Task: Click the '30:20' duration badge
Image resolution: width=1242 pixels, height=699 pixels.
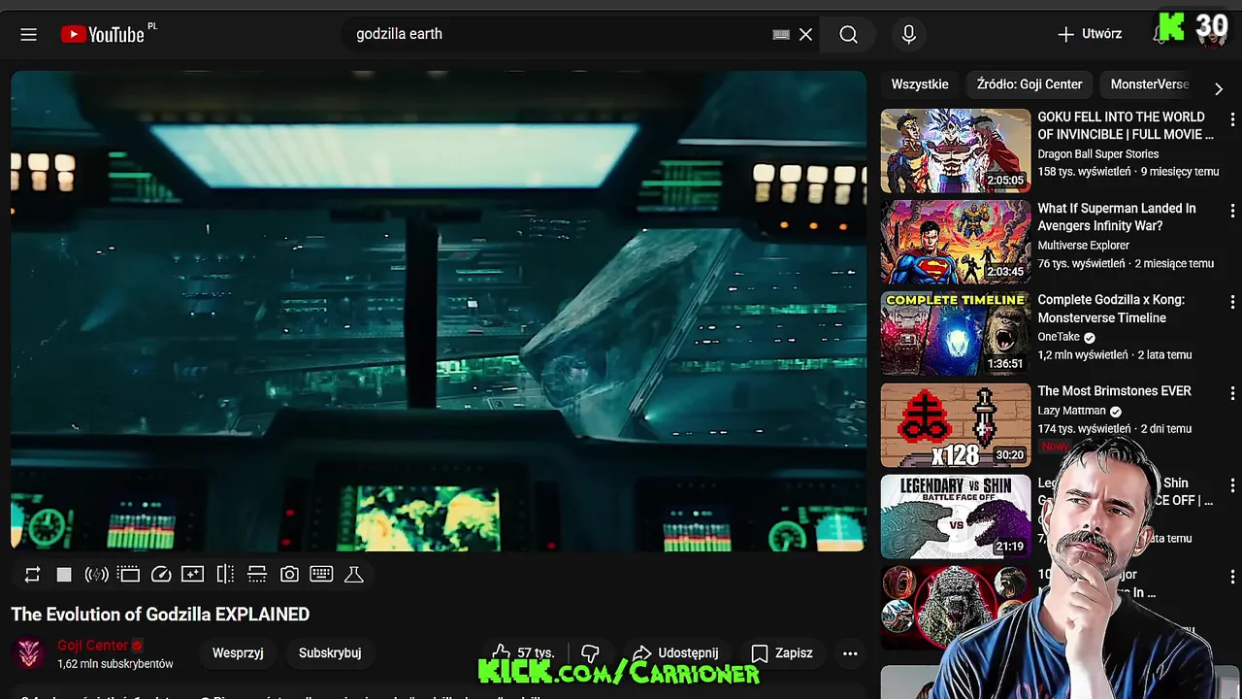Action: 1009,454
